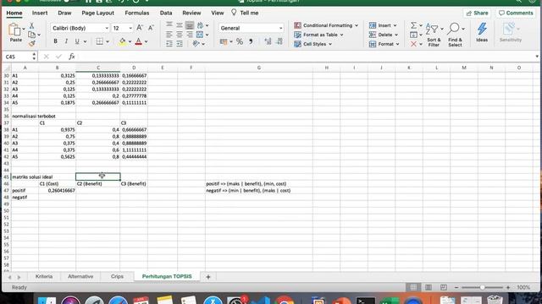Image resolution: width=542 pixels, height=304 pixels.
Task: Click the Format Painter brush icon
Action: point(31,43)
